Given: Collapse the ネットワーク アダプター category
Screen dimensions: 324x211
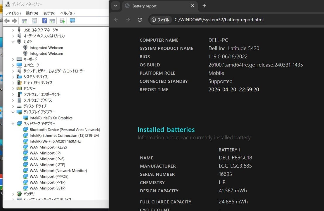Looking at the screenshot, I should click(x=13, y=124).
